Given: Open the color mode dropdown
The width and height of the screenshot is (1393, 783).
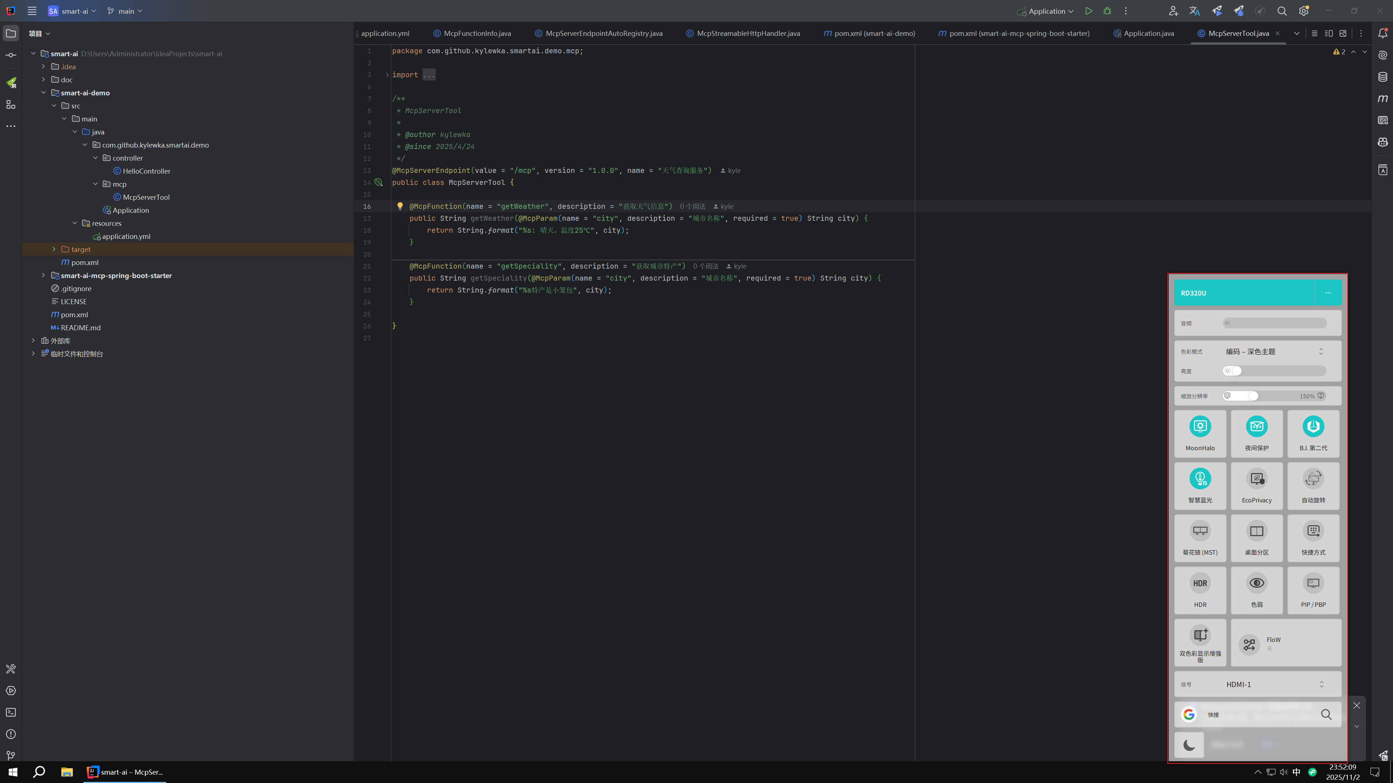Looking at the screenshot, I should (1274, 351).
